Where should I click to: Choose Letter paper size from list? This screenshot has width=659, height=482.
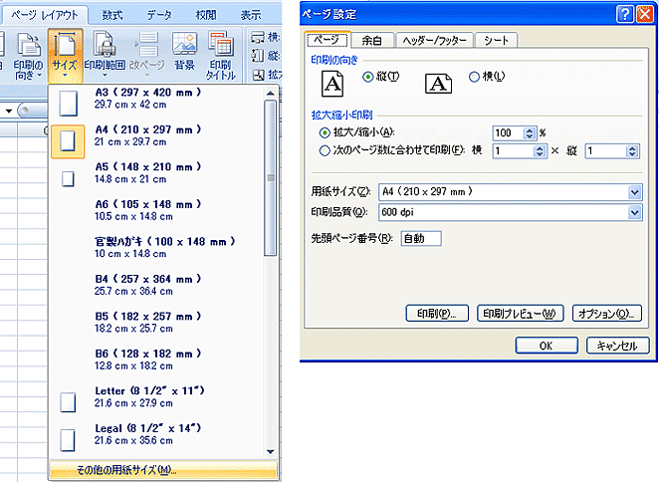tap(68, 401)
